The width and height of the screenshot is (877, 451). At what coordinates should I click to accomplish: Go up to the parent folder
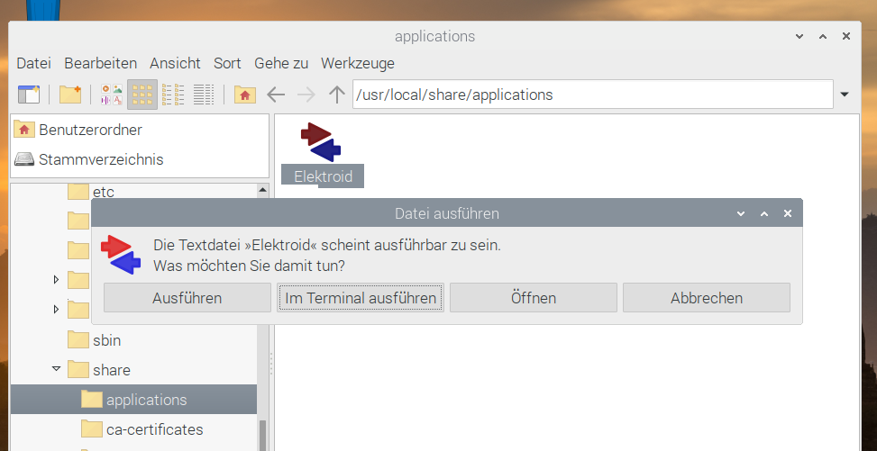click(337, 95)
